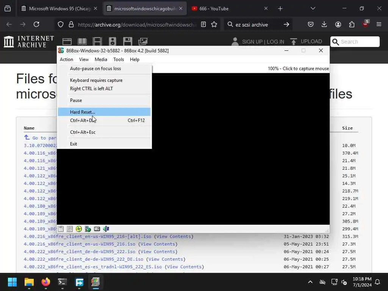Open Internet Archive Video film icon
388x291 pixels.
coord(97,42)
